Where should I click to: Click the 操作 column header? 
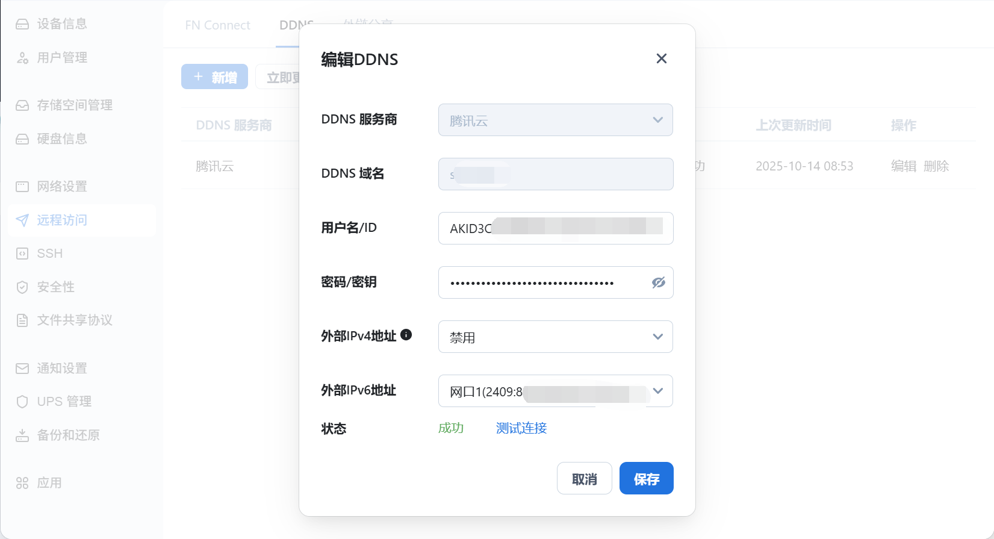904,125
